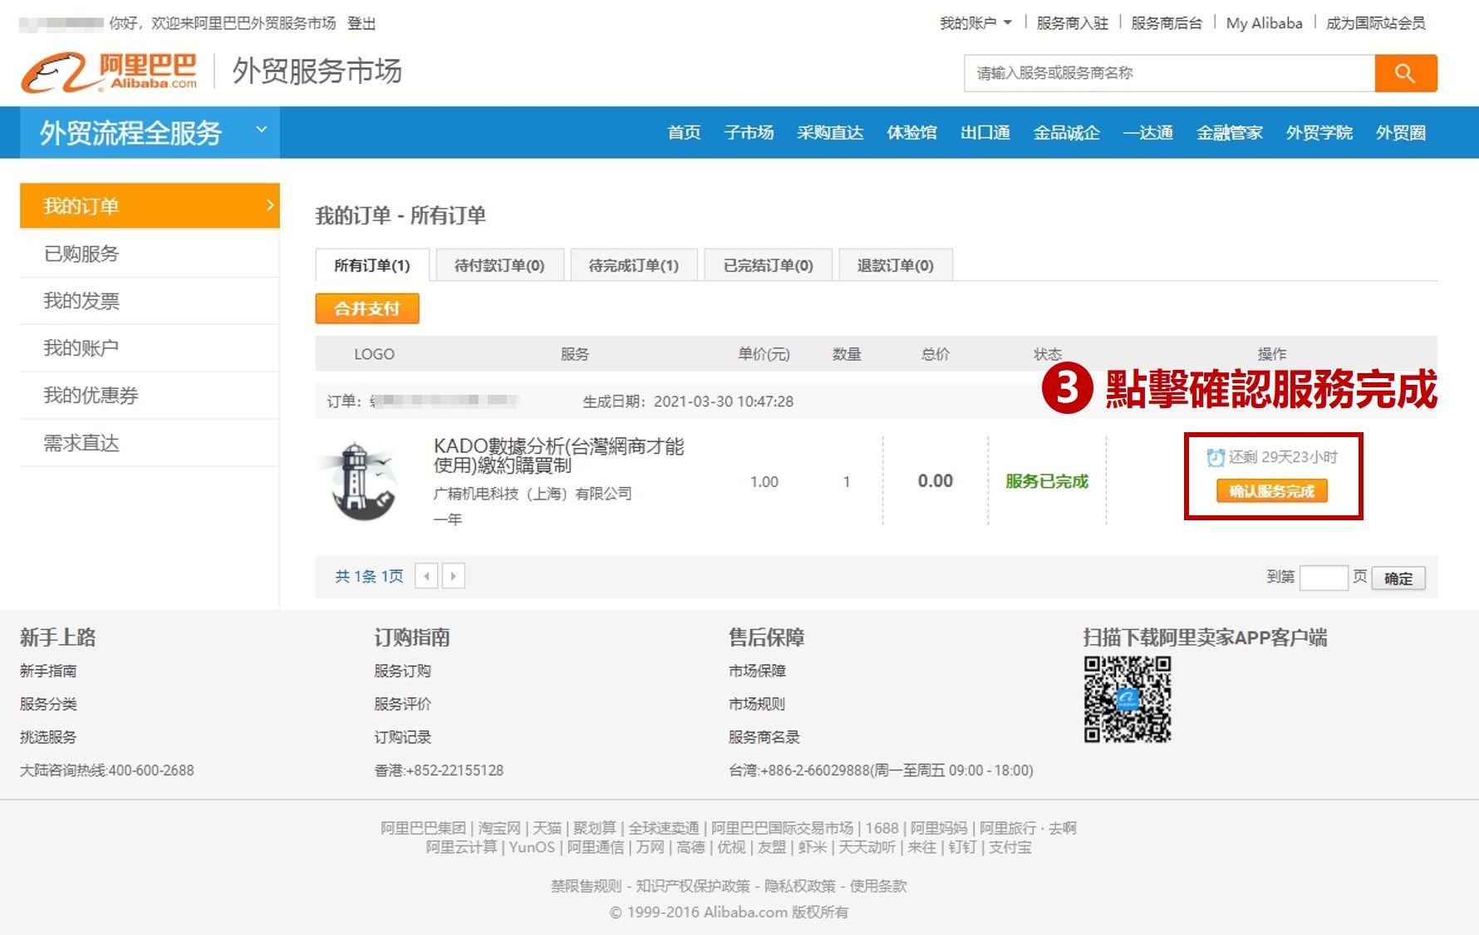Click the lighthouse service logo thumbnail
The width and height of the screenshot is (1479, 935).
359,481
